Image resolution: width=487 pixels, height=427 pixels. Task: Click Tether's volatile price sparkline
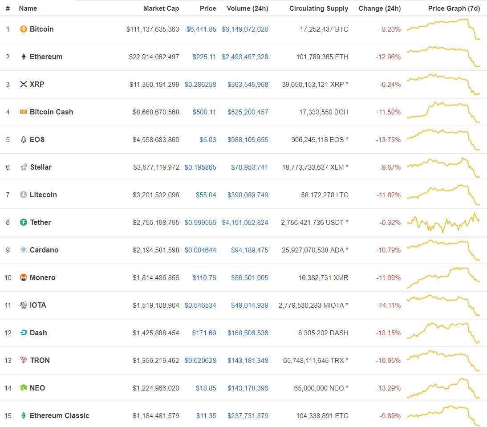(444, 222)
